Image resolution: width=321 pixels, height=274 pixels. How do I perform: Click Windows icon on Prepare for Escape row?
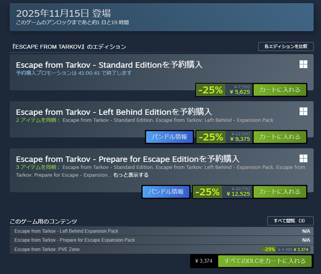(x=303, y=158)
